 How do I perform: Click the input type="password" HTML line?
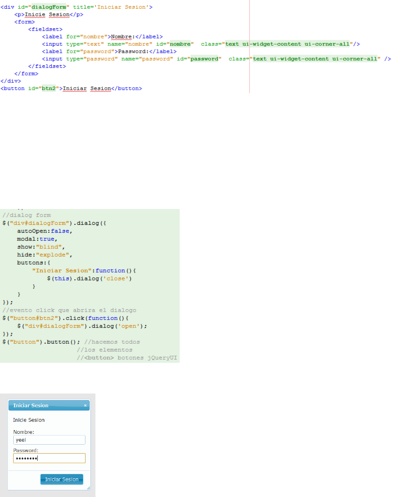(217, 59)
